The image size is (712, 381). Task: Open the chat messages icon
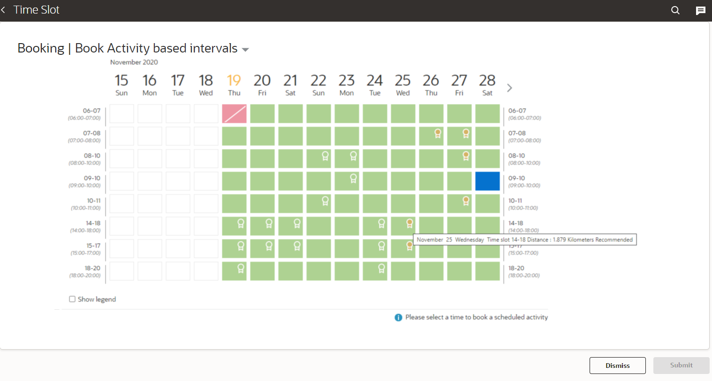tap(700, 10)
